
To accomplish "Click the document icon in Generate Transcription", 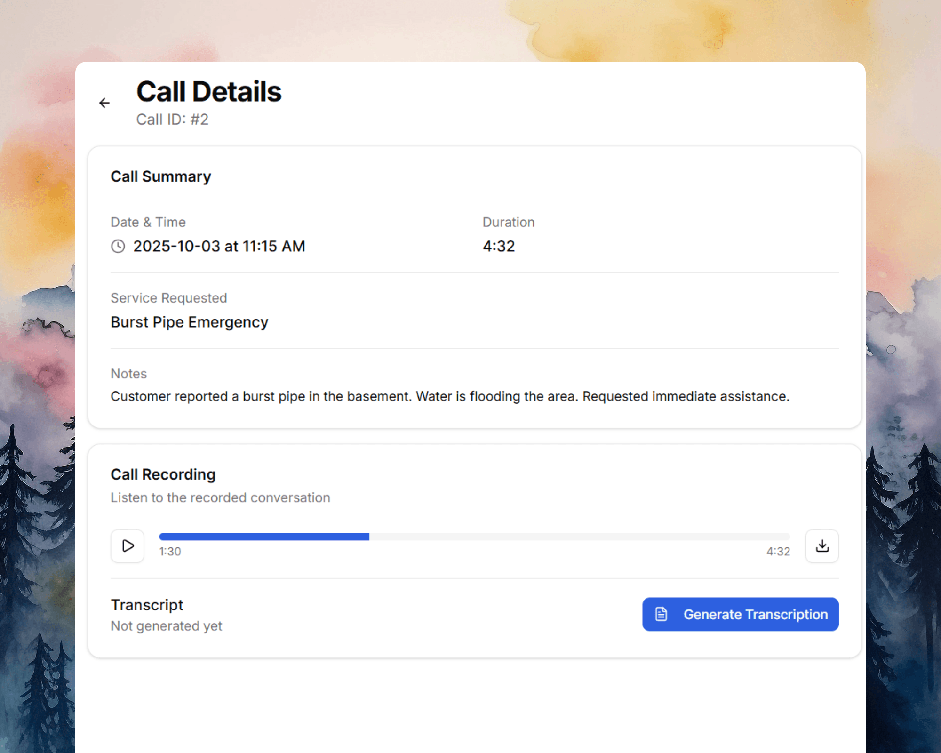I will 661,614.
